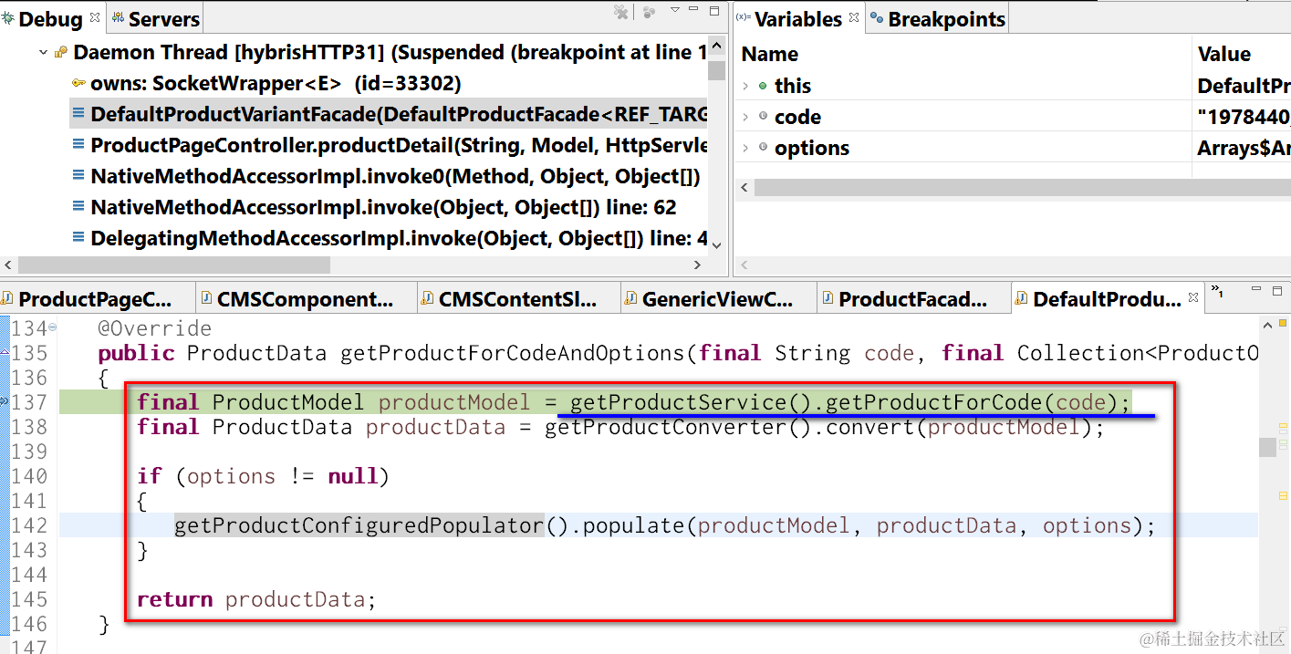Click the breakpoint marker at line 137

5,401
